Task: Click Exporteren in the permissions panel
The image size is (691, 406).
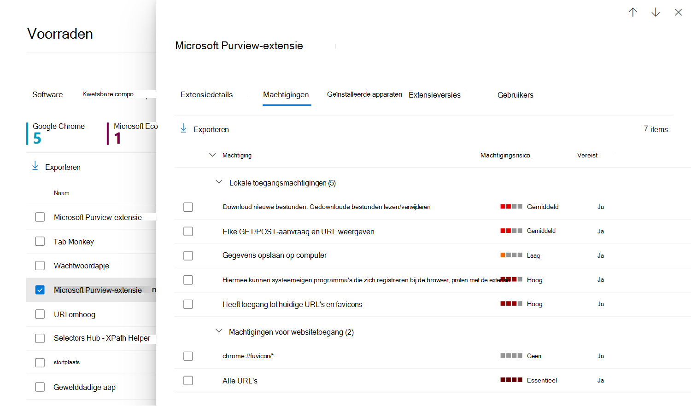Action: pos(211,130)
